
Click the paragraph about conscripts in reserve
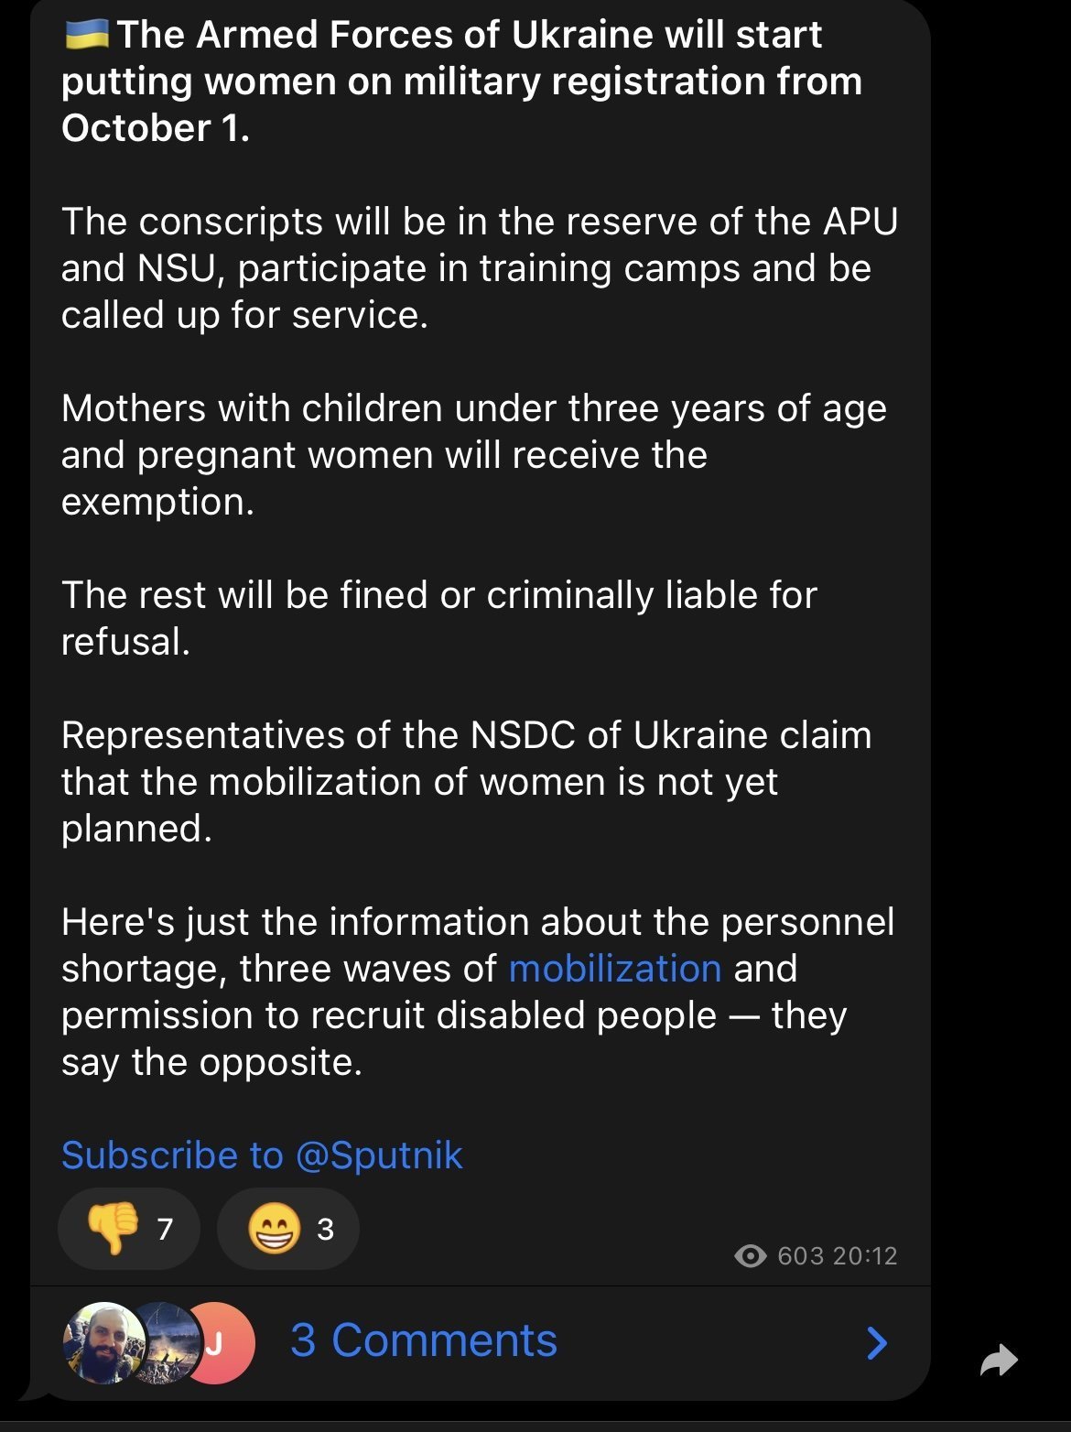[x=480, y=268]
